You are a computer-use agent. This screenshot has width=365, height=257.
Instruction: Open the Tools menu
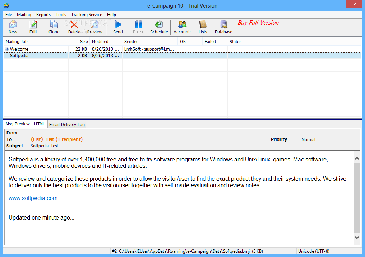pos(61,14)
